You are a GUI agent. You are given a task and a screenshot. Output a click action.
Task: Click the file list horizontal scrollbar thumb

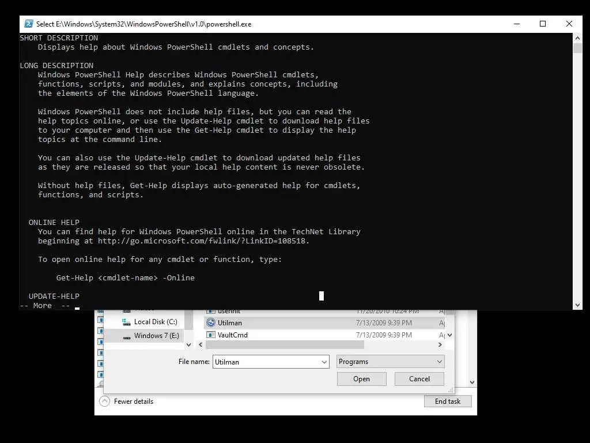pyautogui.click(x=285, y=345)
